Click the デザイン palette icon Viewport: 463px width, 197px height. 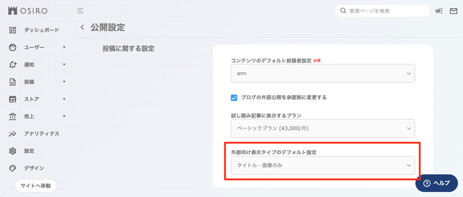pyautogui.click(x=13, y=168)
